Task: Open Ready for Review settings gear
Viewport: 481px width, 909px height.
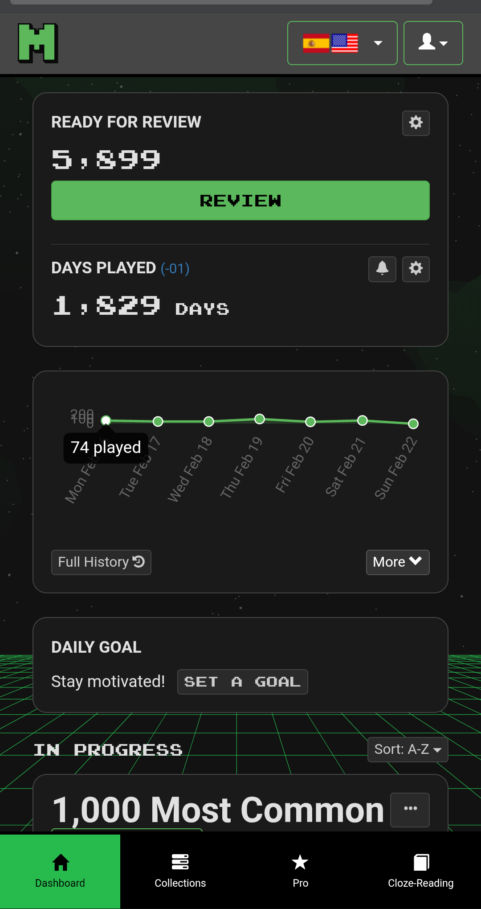Action: click(416, 123)
